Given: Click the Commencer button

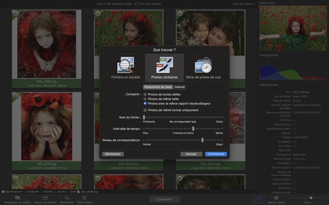Looking at the screenshot, I should [216, 154].
